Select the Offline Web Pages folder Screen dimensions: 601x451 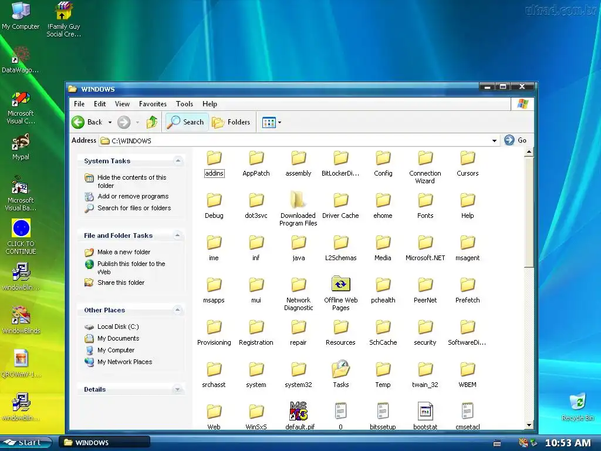340,293
